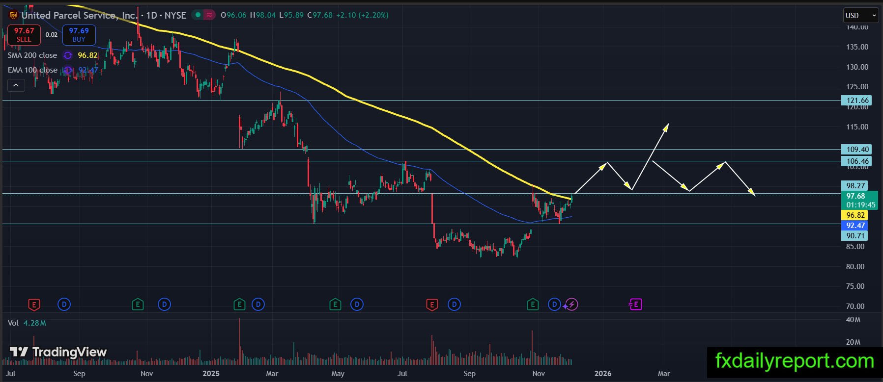The width and height of the screenshot is (883, 382).
Task: Click the purple lightning bolt event marker
Action: pyautogui.click(x=571, y=305)
